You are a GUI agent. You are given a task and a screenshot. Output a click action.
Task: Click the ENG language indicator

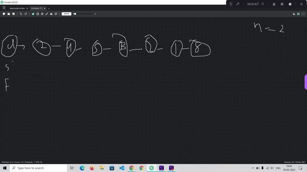(x=278, y=168)
